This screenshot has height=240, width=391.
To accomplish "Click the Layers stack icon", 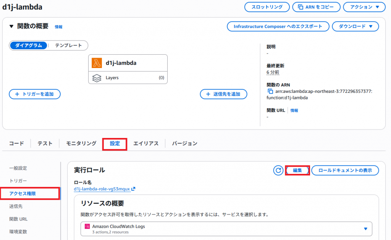I will (x=97, y=78).
